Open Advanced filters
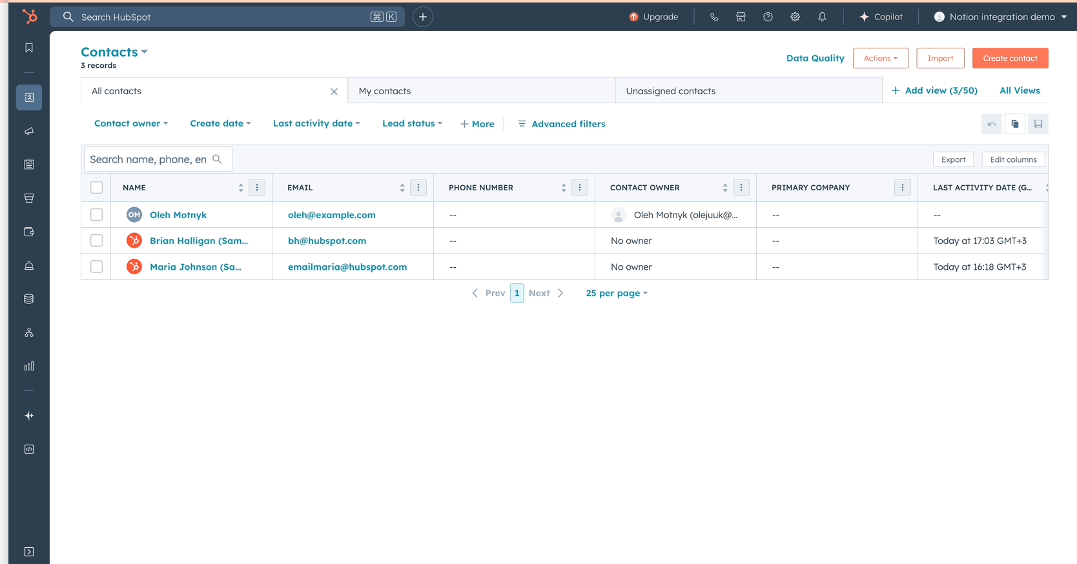Screen dimensions: 1077x564 [562, 124]
